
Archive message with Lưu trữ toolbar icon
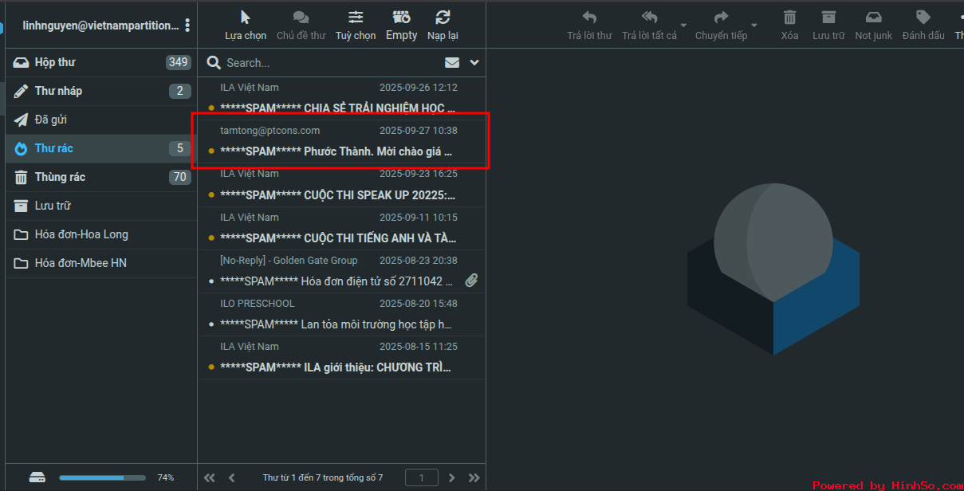(x=828, y=18)
